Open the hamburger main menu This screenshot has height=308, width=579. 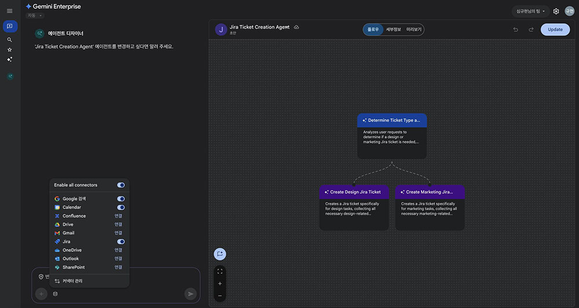(x=9, y=11)
